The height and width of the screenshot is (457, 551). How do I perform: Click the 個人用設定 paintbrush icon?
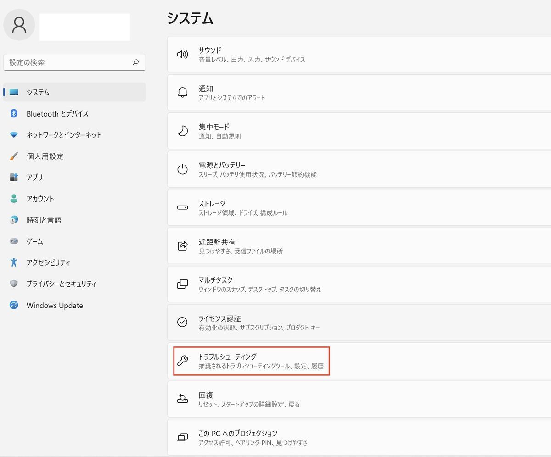(14, 156)
